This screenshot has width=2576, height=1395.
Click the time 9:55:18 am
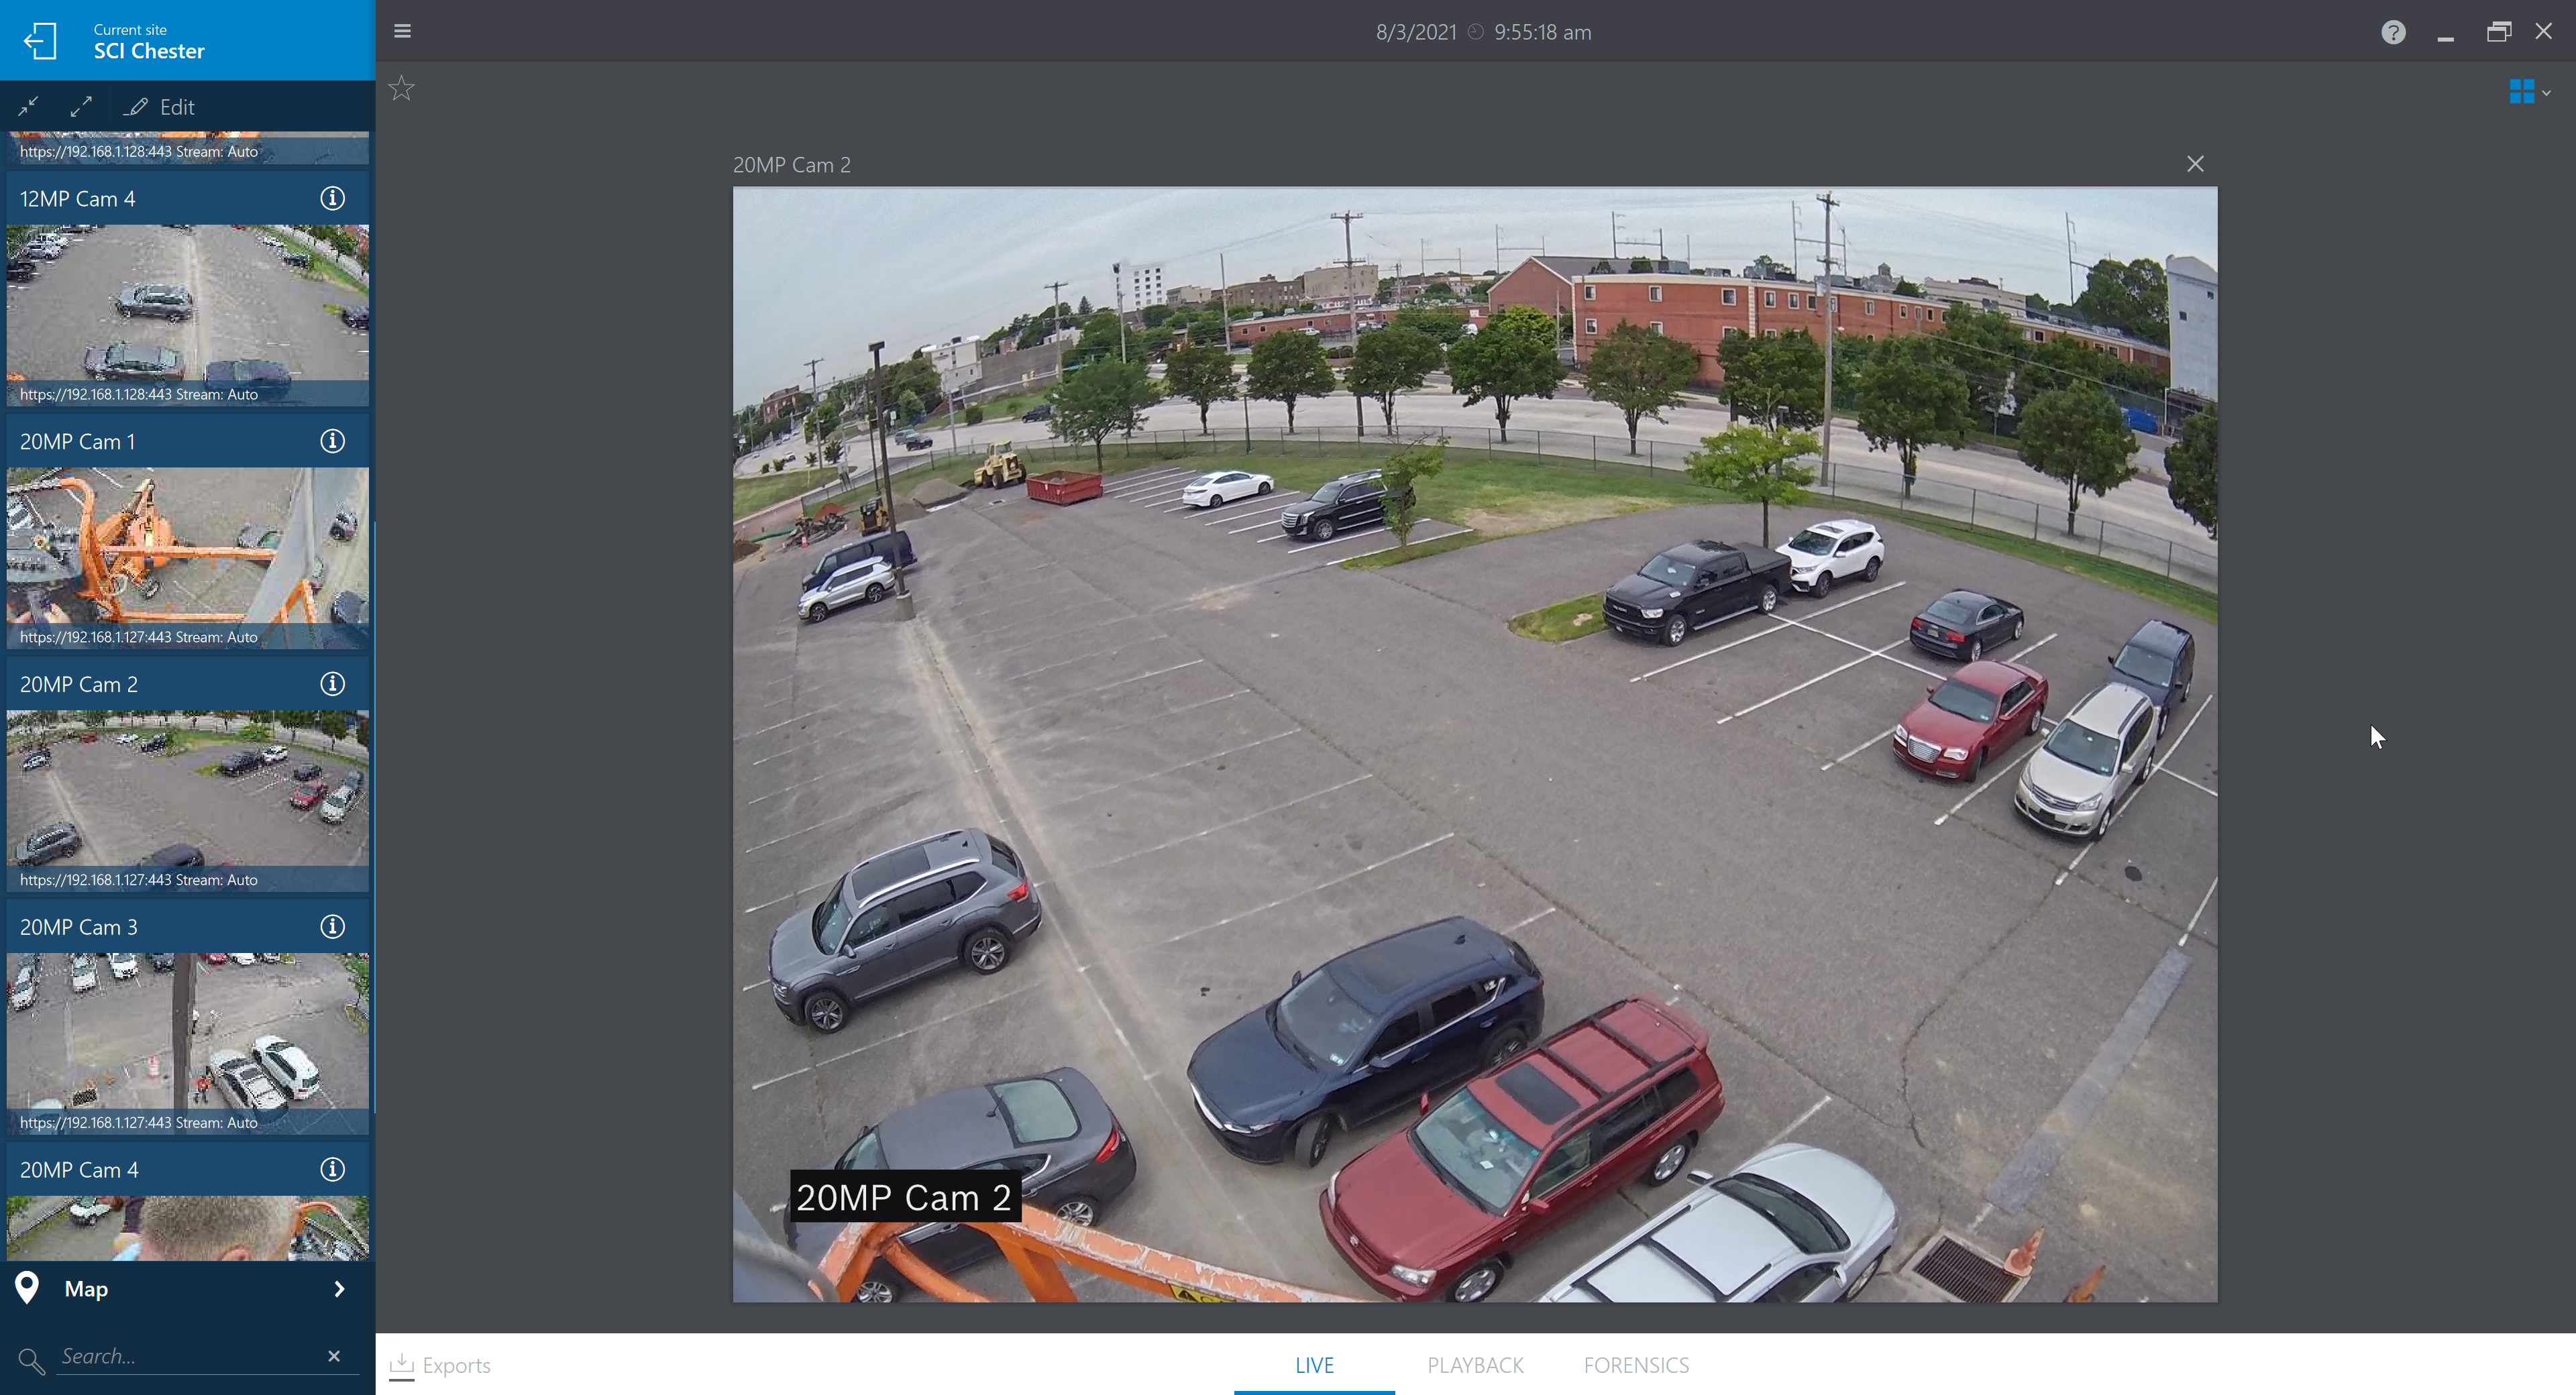(x=1543, y=32)
